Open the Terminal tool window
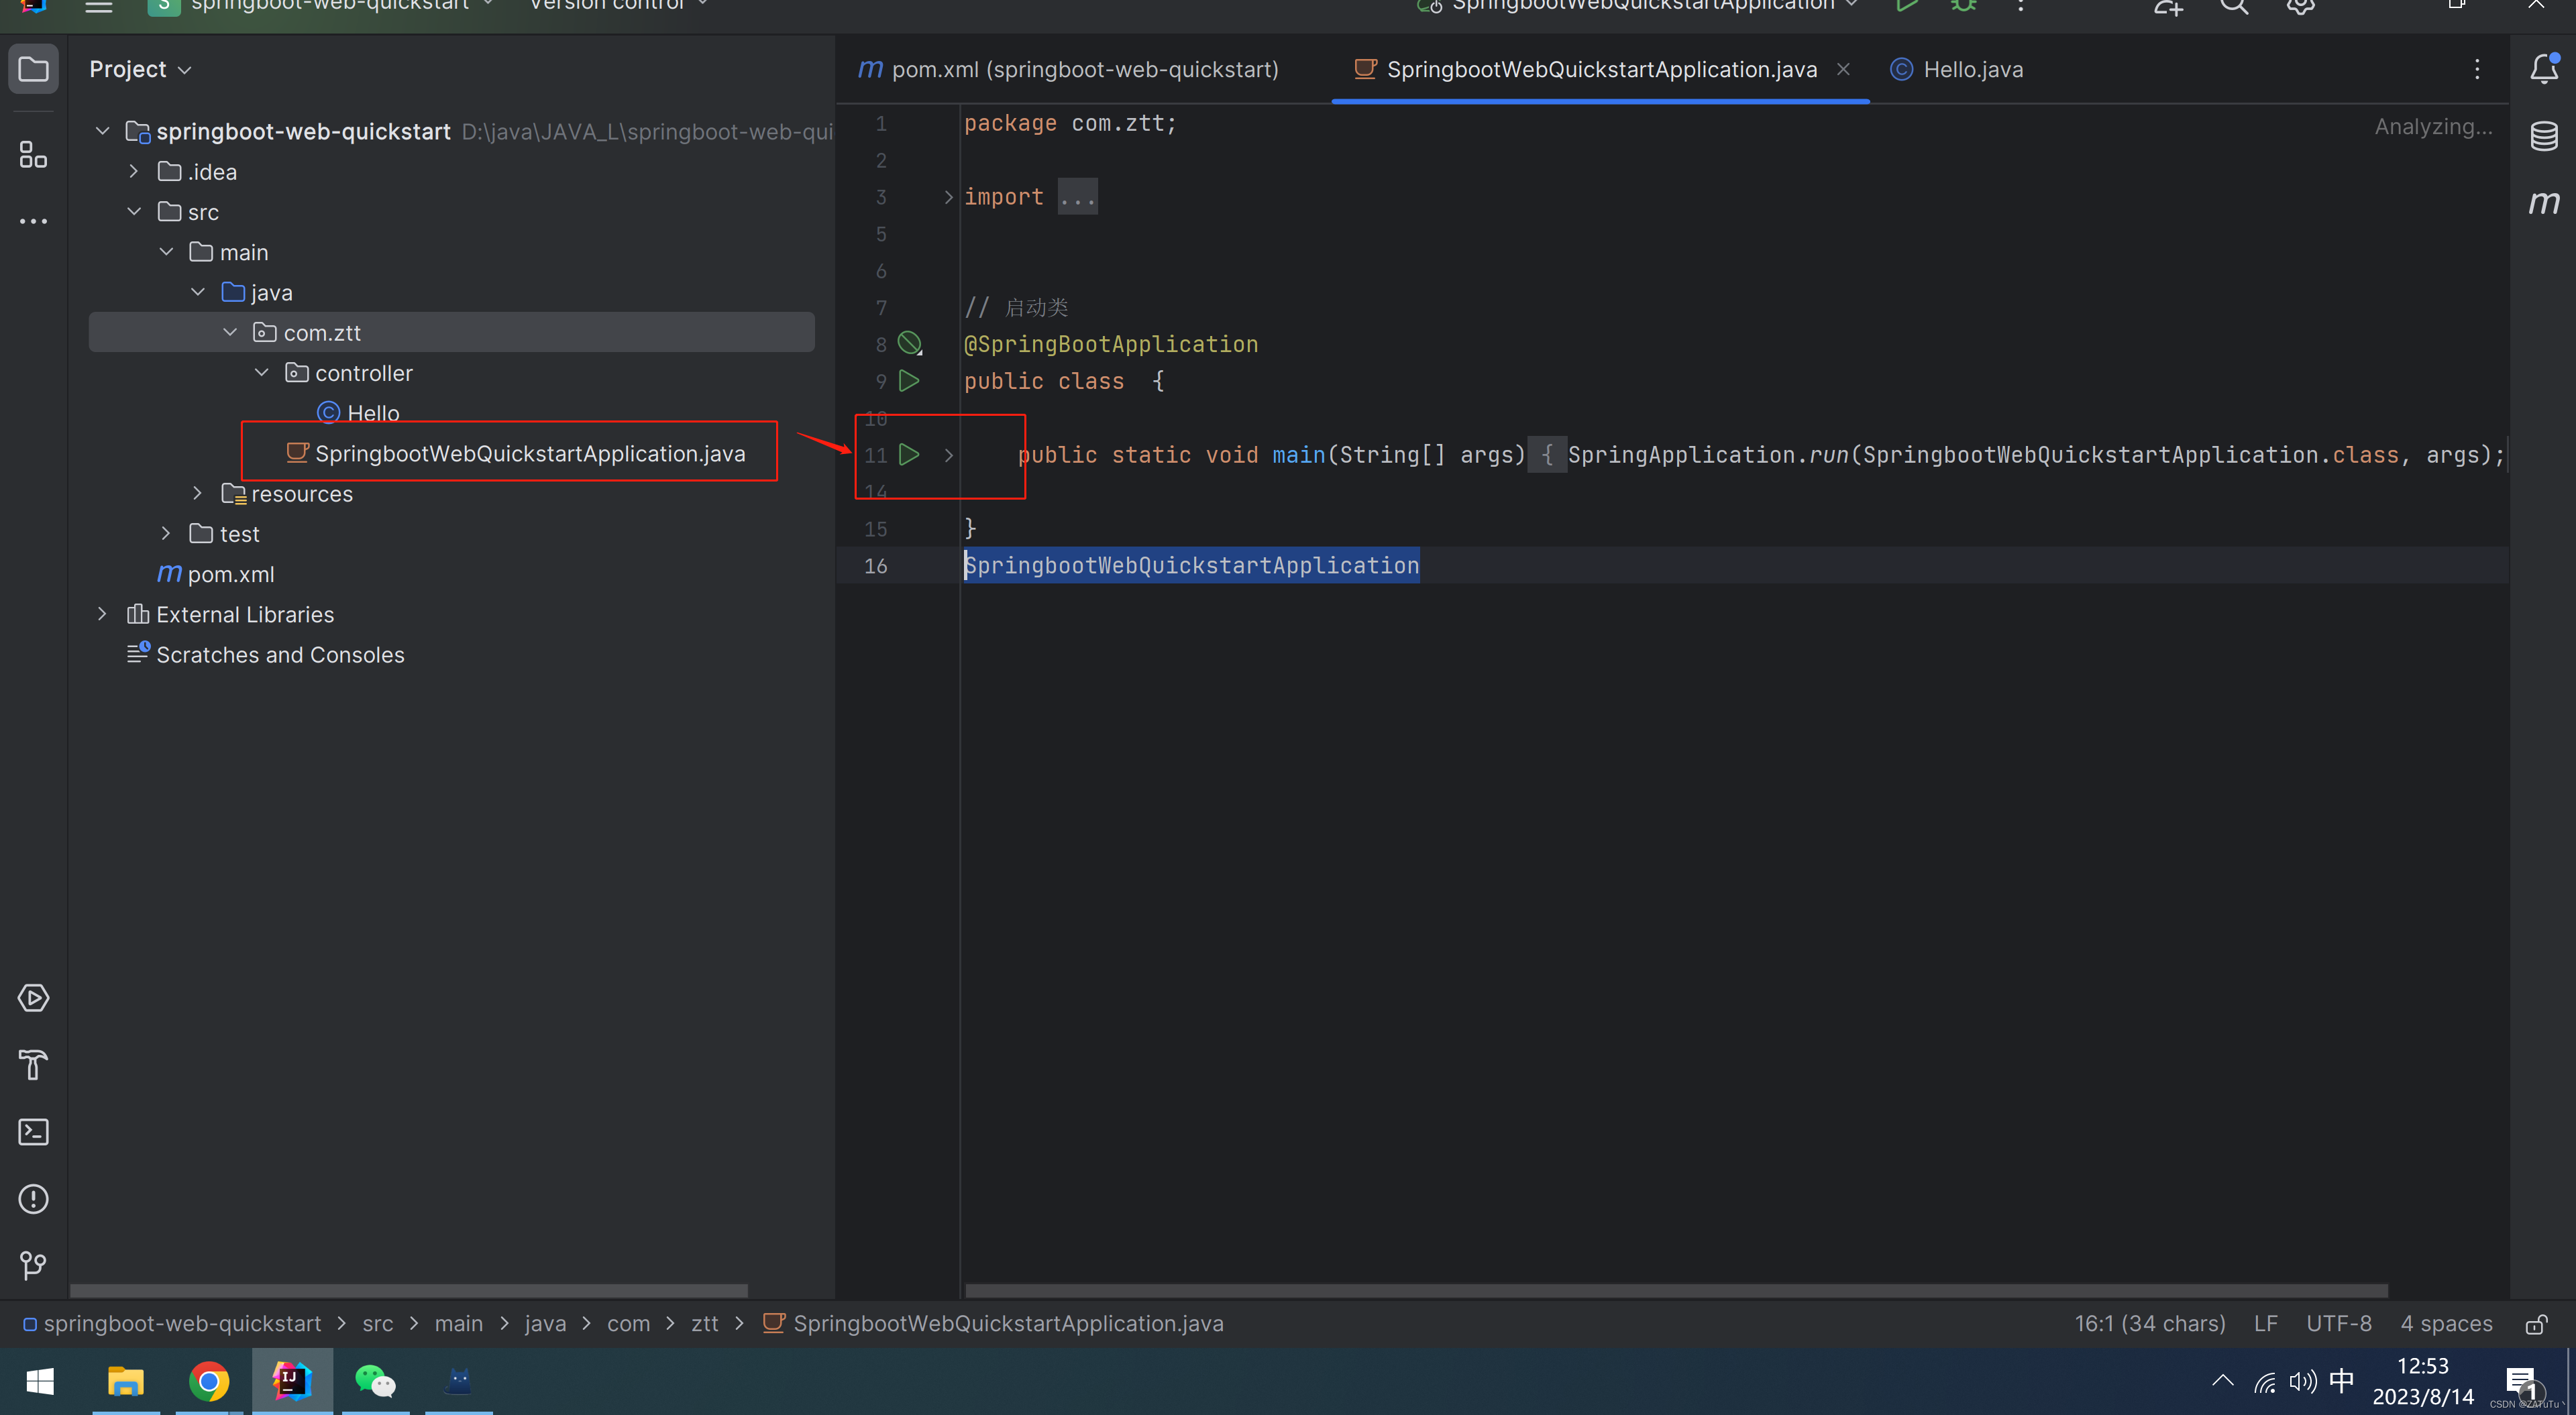The width and height of the screenshot is (2576, 1415). (33, 1132)
